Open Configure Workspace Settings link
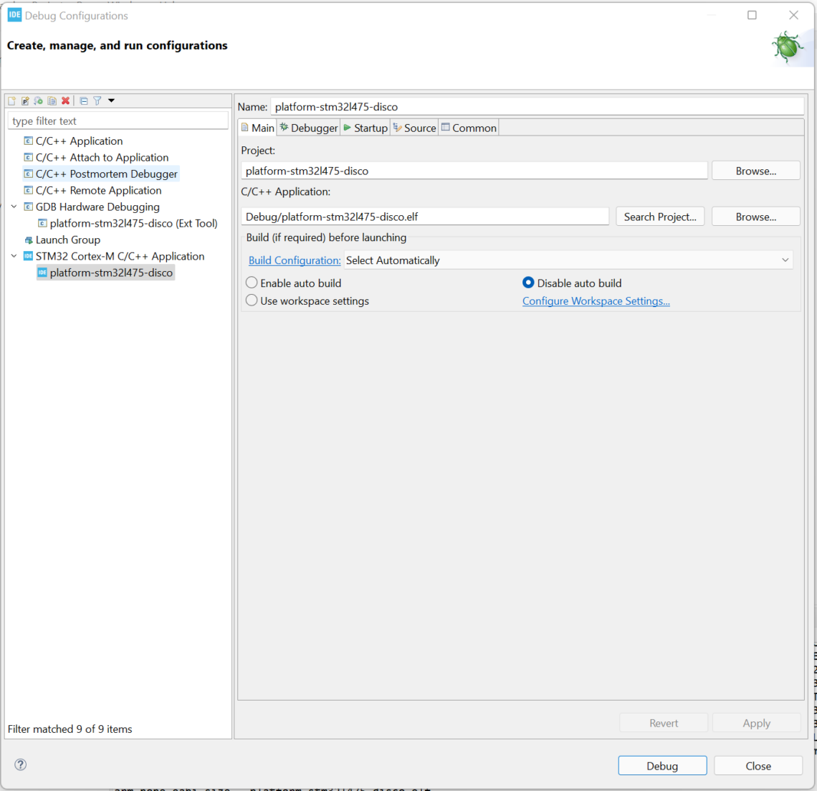 point(596,300)
